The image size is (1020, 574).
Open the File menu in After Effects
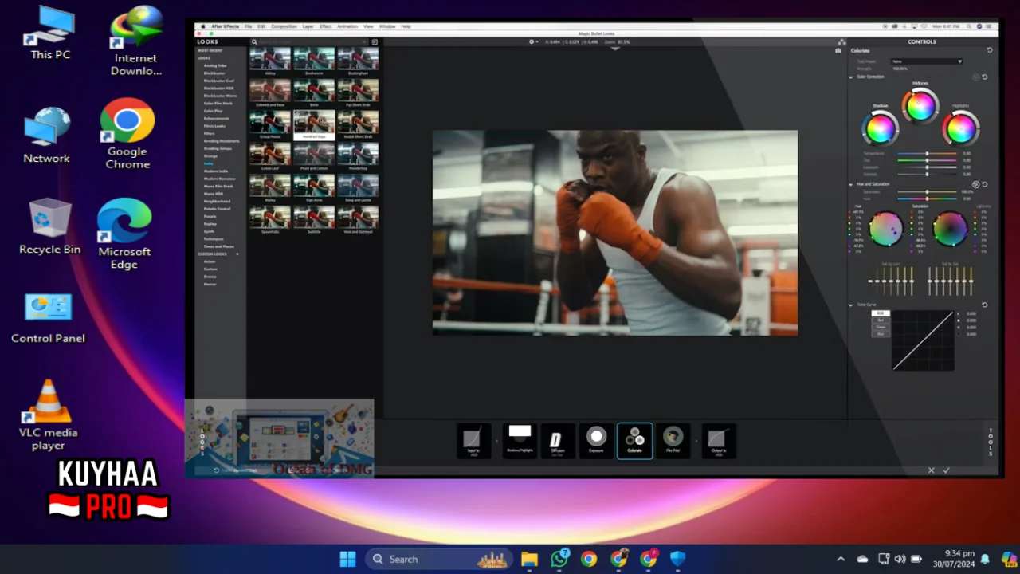coord(249,26)
